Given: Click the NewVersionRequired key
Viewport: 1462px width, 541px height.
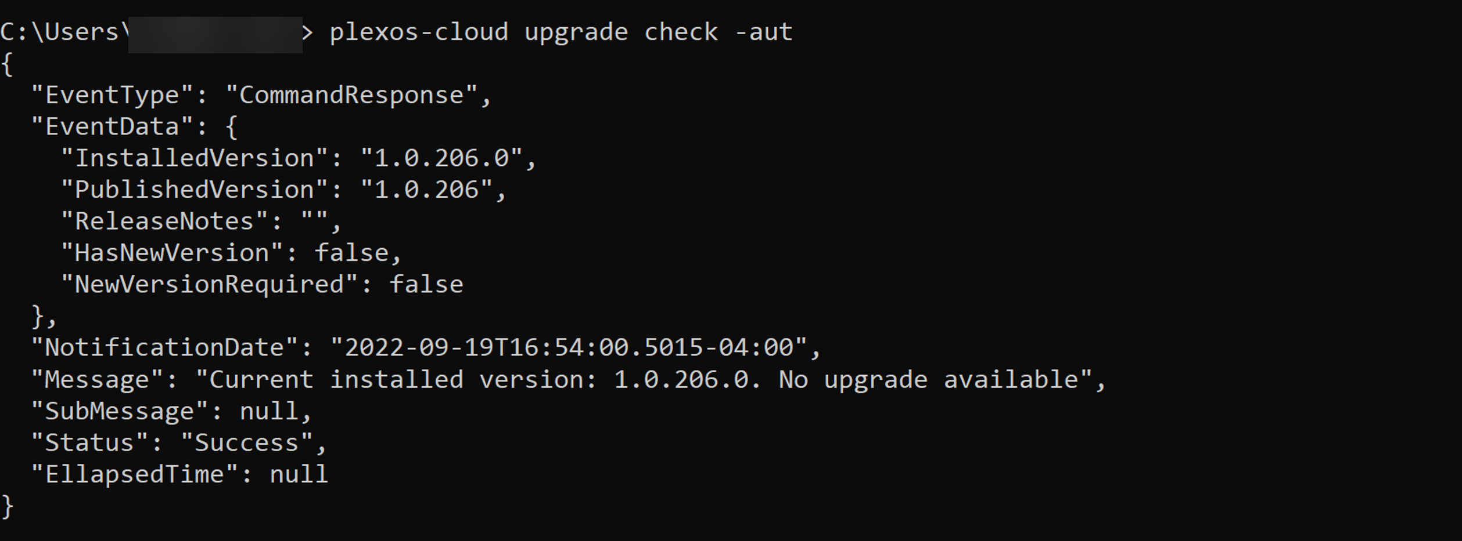Looking at the screenshot, I should point(210,285).
